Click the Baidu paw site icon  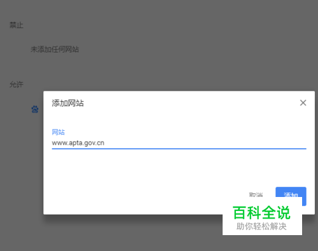pyautogui.click(x=35, y=109)
